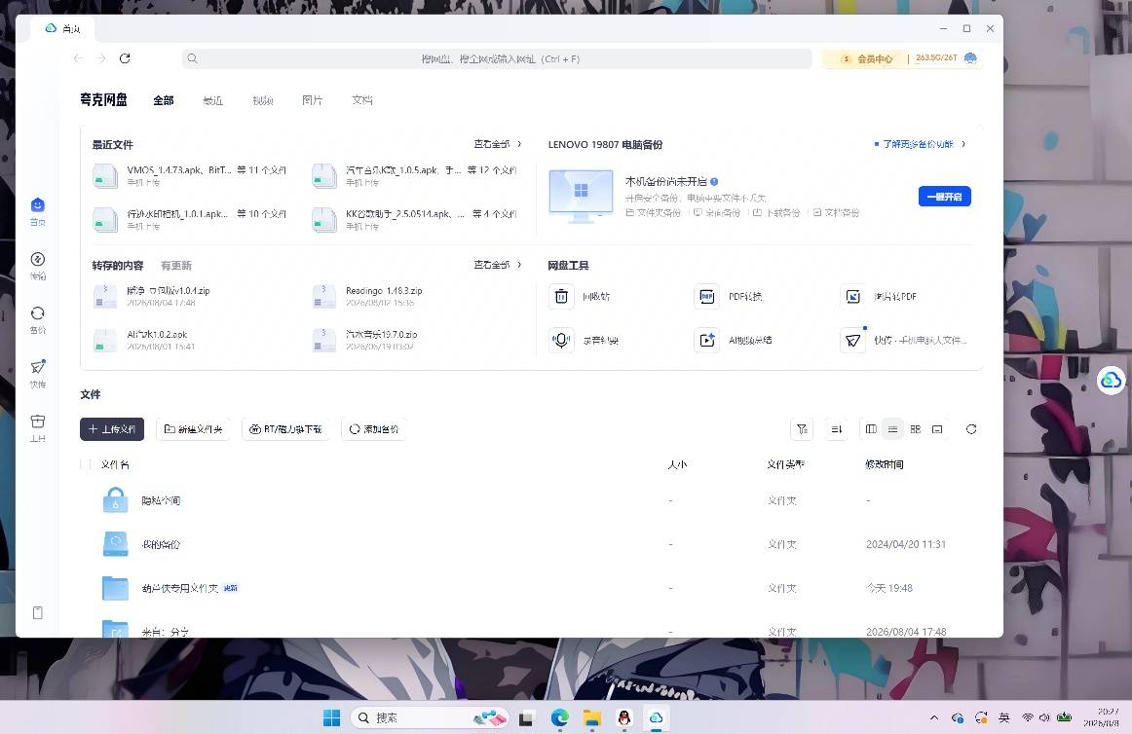The image size is (1132, 734).
Task: Open the 传输 transfer icon in sidebar
Action: coord(38,259)
